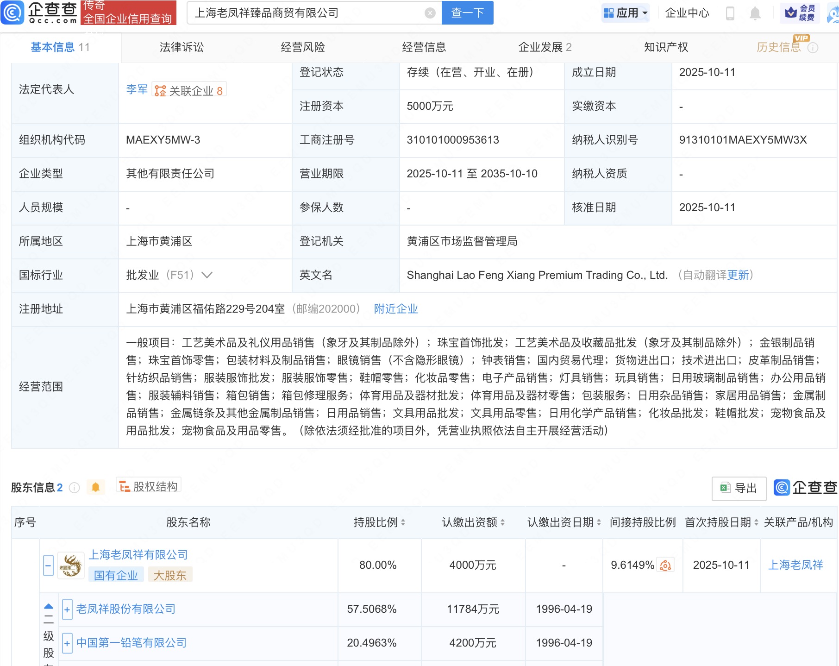Click the info icon beside 股东信息
Image resolution: width=839 pixels, height=666 pixels.
(74, 488)
